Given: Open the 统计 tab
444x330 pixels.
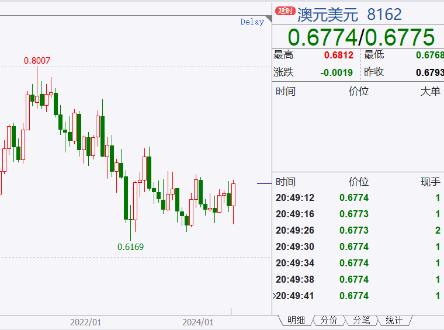Looking at the screenshot, I should click(394, 320).
